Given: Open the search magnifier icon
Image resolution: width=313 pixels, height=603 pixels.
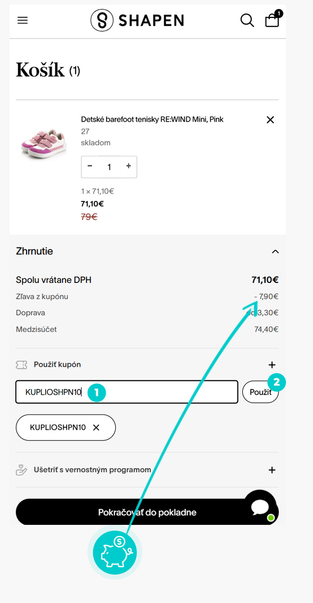Looking at the screenshot, I should click(247, 21).
